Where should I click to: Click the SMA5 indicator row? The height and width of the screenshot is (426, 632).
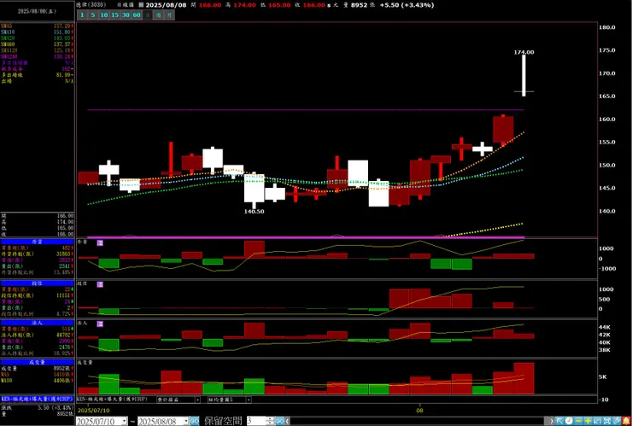pyautogui.click(x=37, y=26)
